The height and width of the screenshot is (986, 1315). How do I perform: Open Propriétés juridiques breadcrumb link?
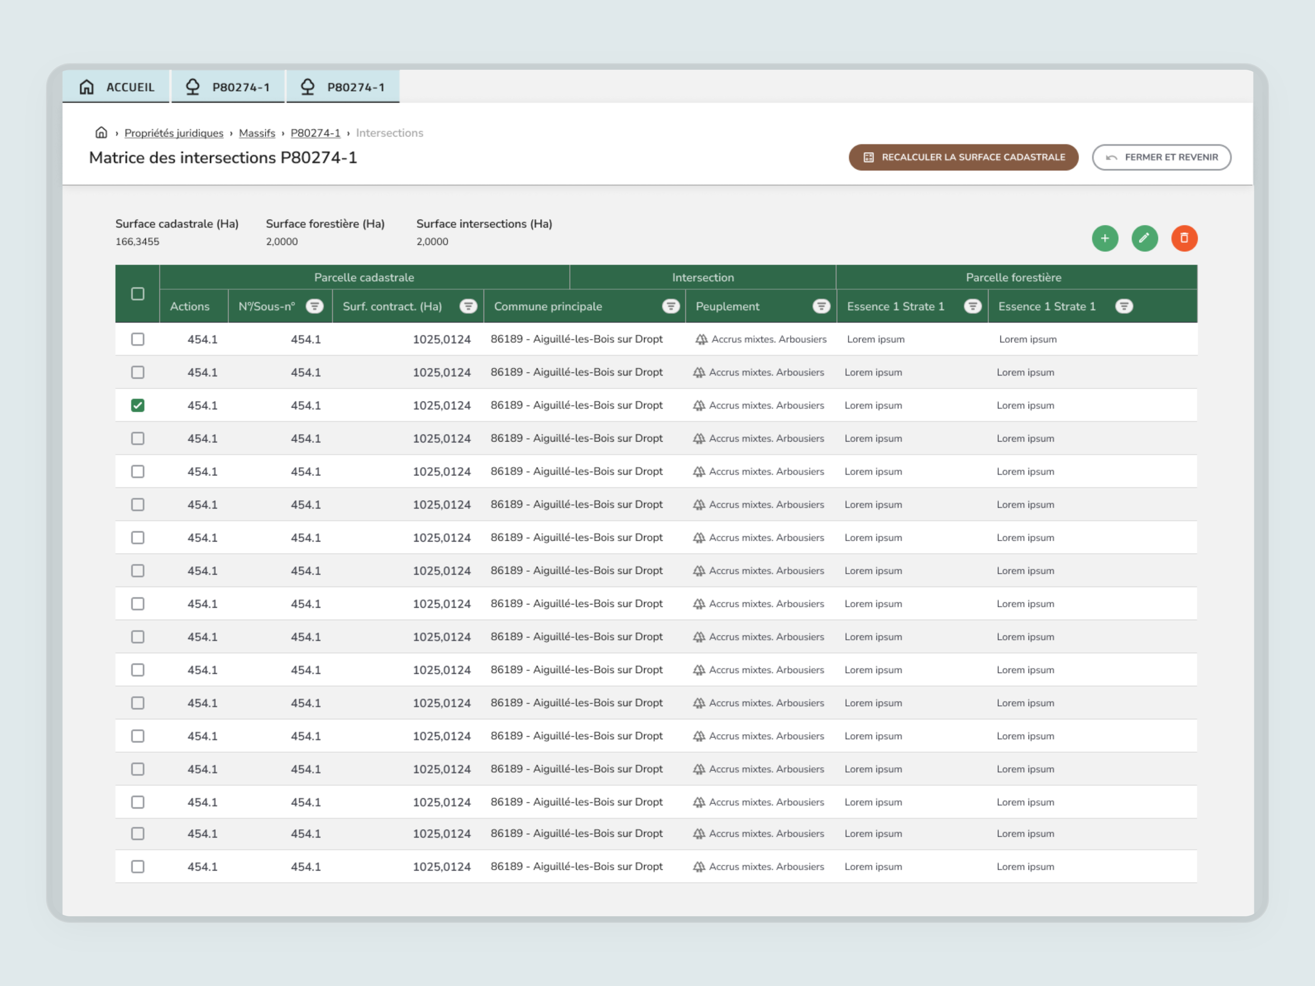point(174,133)
